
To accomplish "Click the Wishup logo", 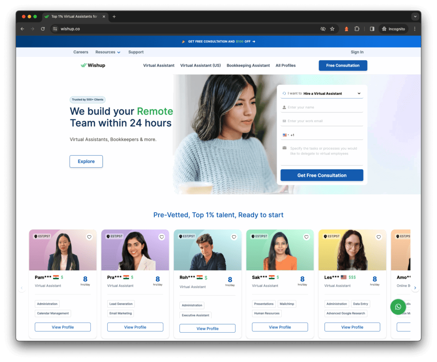I will point(93,65).
